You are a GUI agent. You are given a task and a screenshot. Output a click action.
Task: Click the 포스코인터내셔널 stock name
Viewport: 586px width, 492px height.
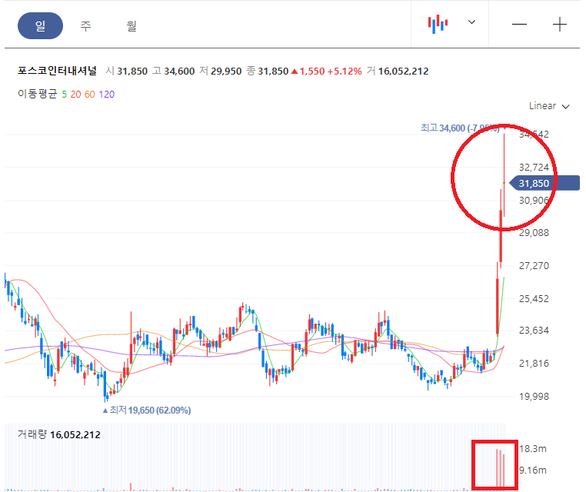57,71
